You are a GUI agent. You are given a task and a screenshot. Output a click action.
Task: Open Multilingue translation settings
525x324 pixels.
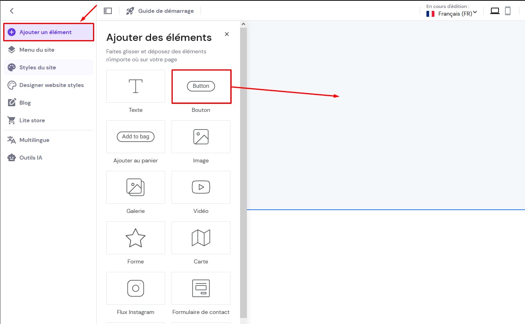pyautogui.click(x=34, y=140)
